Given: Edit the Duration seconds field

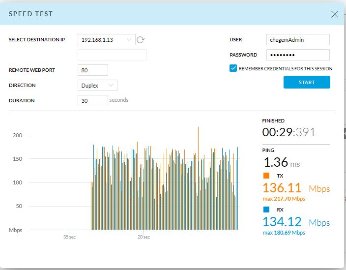Looking at the screenshot, I should (93, 101).
